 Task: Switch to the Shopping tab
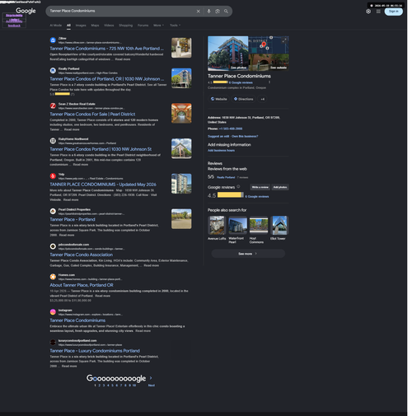(x=125, y=26)
